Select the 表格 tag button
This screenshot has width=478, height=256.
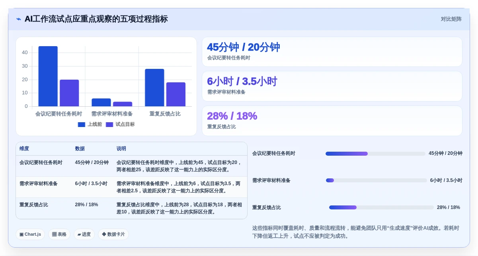click(x=59, y=234)
